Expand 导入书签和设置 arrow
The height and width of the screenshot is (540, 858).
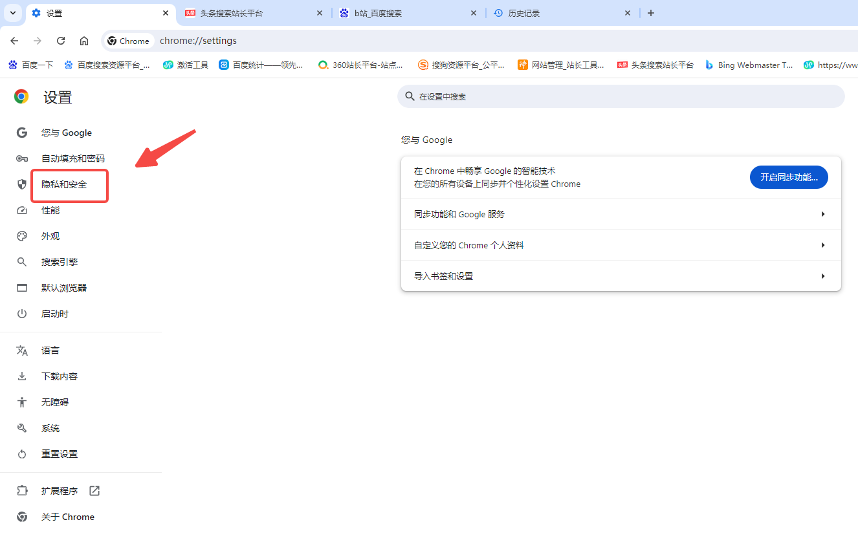pyautogui.click(x=823, y=276)
